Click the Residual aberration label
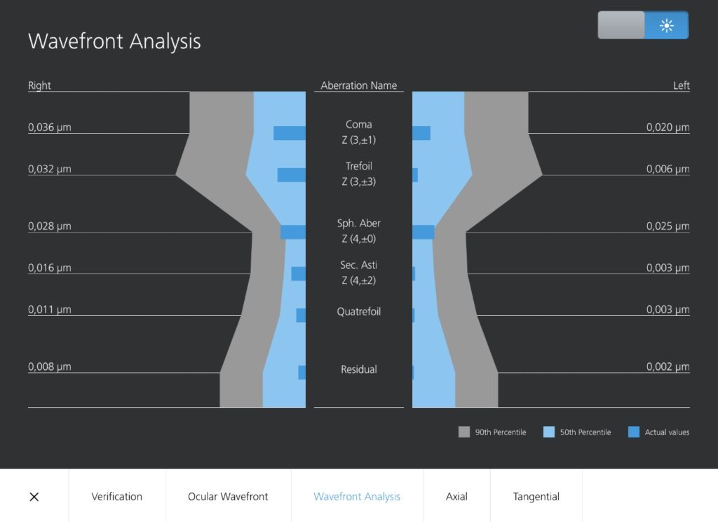 (x=359, y=369)
